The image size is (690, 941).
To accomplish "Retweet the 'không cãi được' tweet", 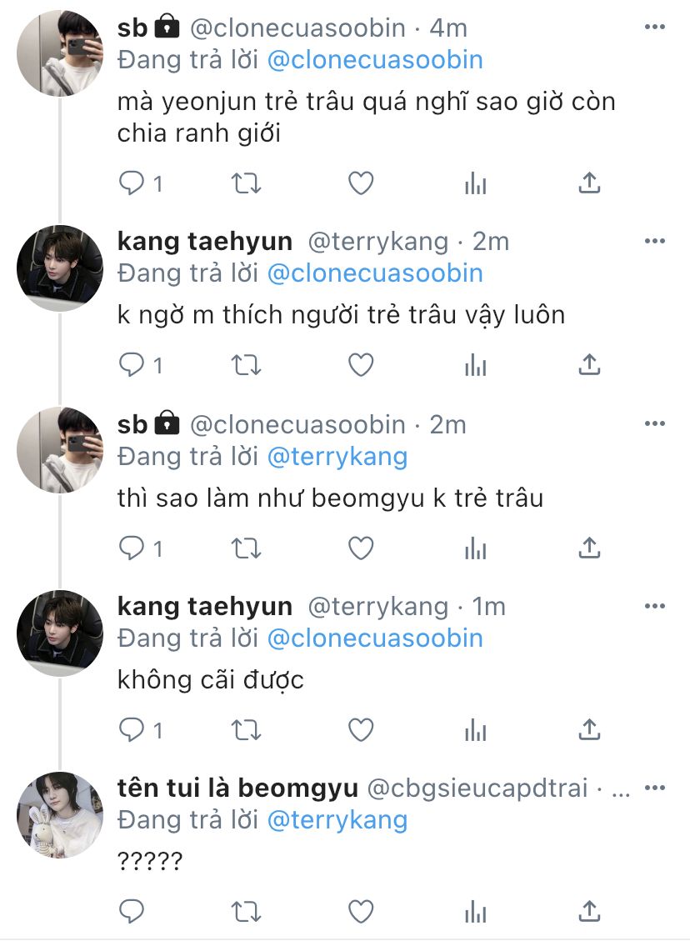I will tap(246, 730).
